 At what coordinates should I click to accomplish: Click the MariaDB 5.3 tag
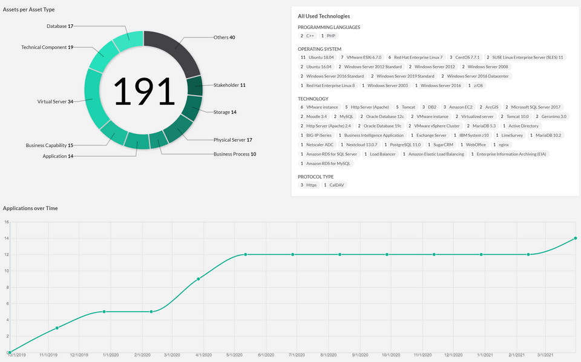[x=481, y=126]
